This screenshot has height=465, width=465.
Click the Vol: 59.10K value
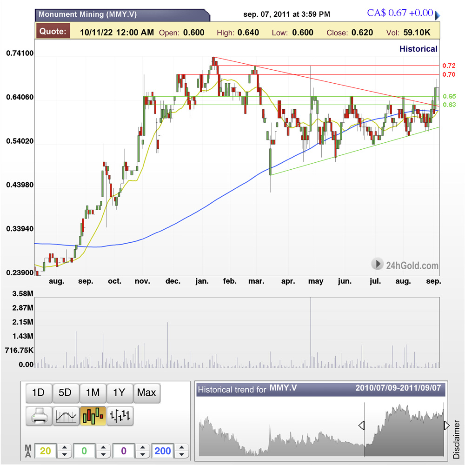(x=408, y=33)
